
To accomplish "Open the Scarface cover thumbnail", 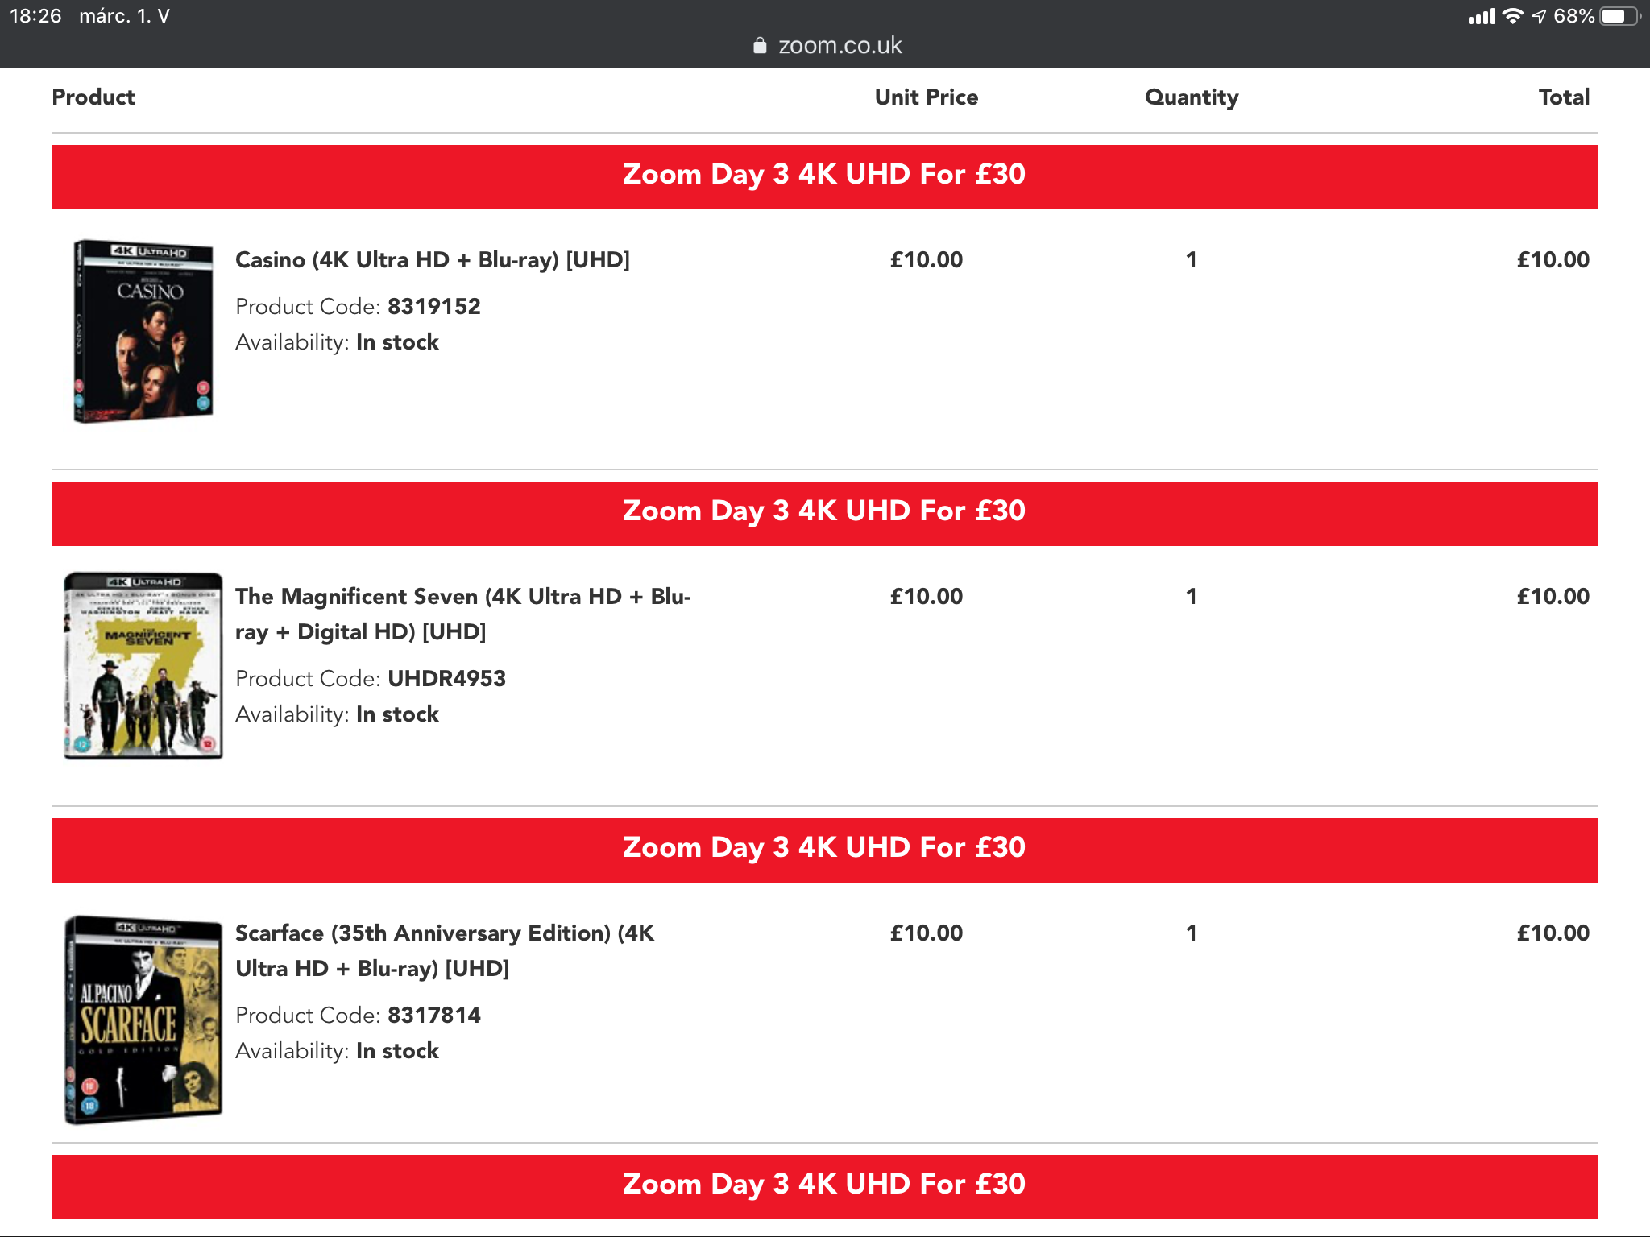I will click(x=143, y=1020).
